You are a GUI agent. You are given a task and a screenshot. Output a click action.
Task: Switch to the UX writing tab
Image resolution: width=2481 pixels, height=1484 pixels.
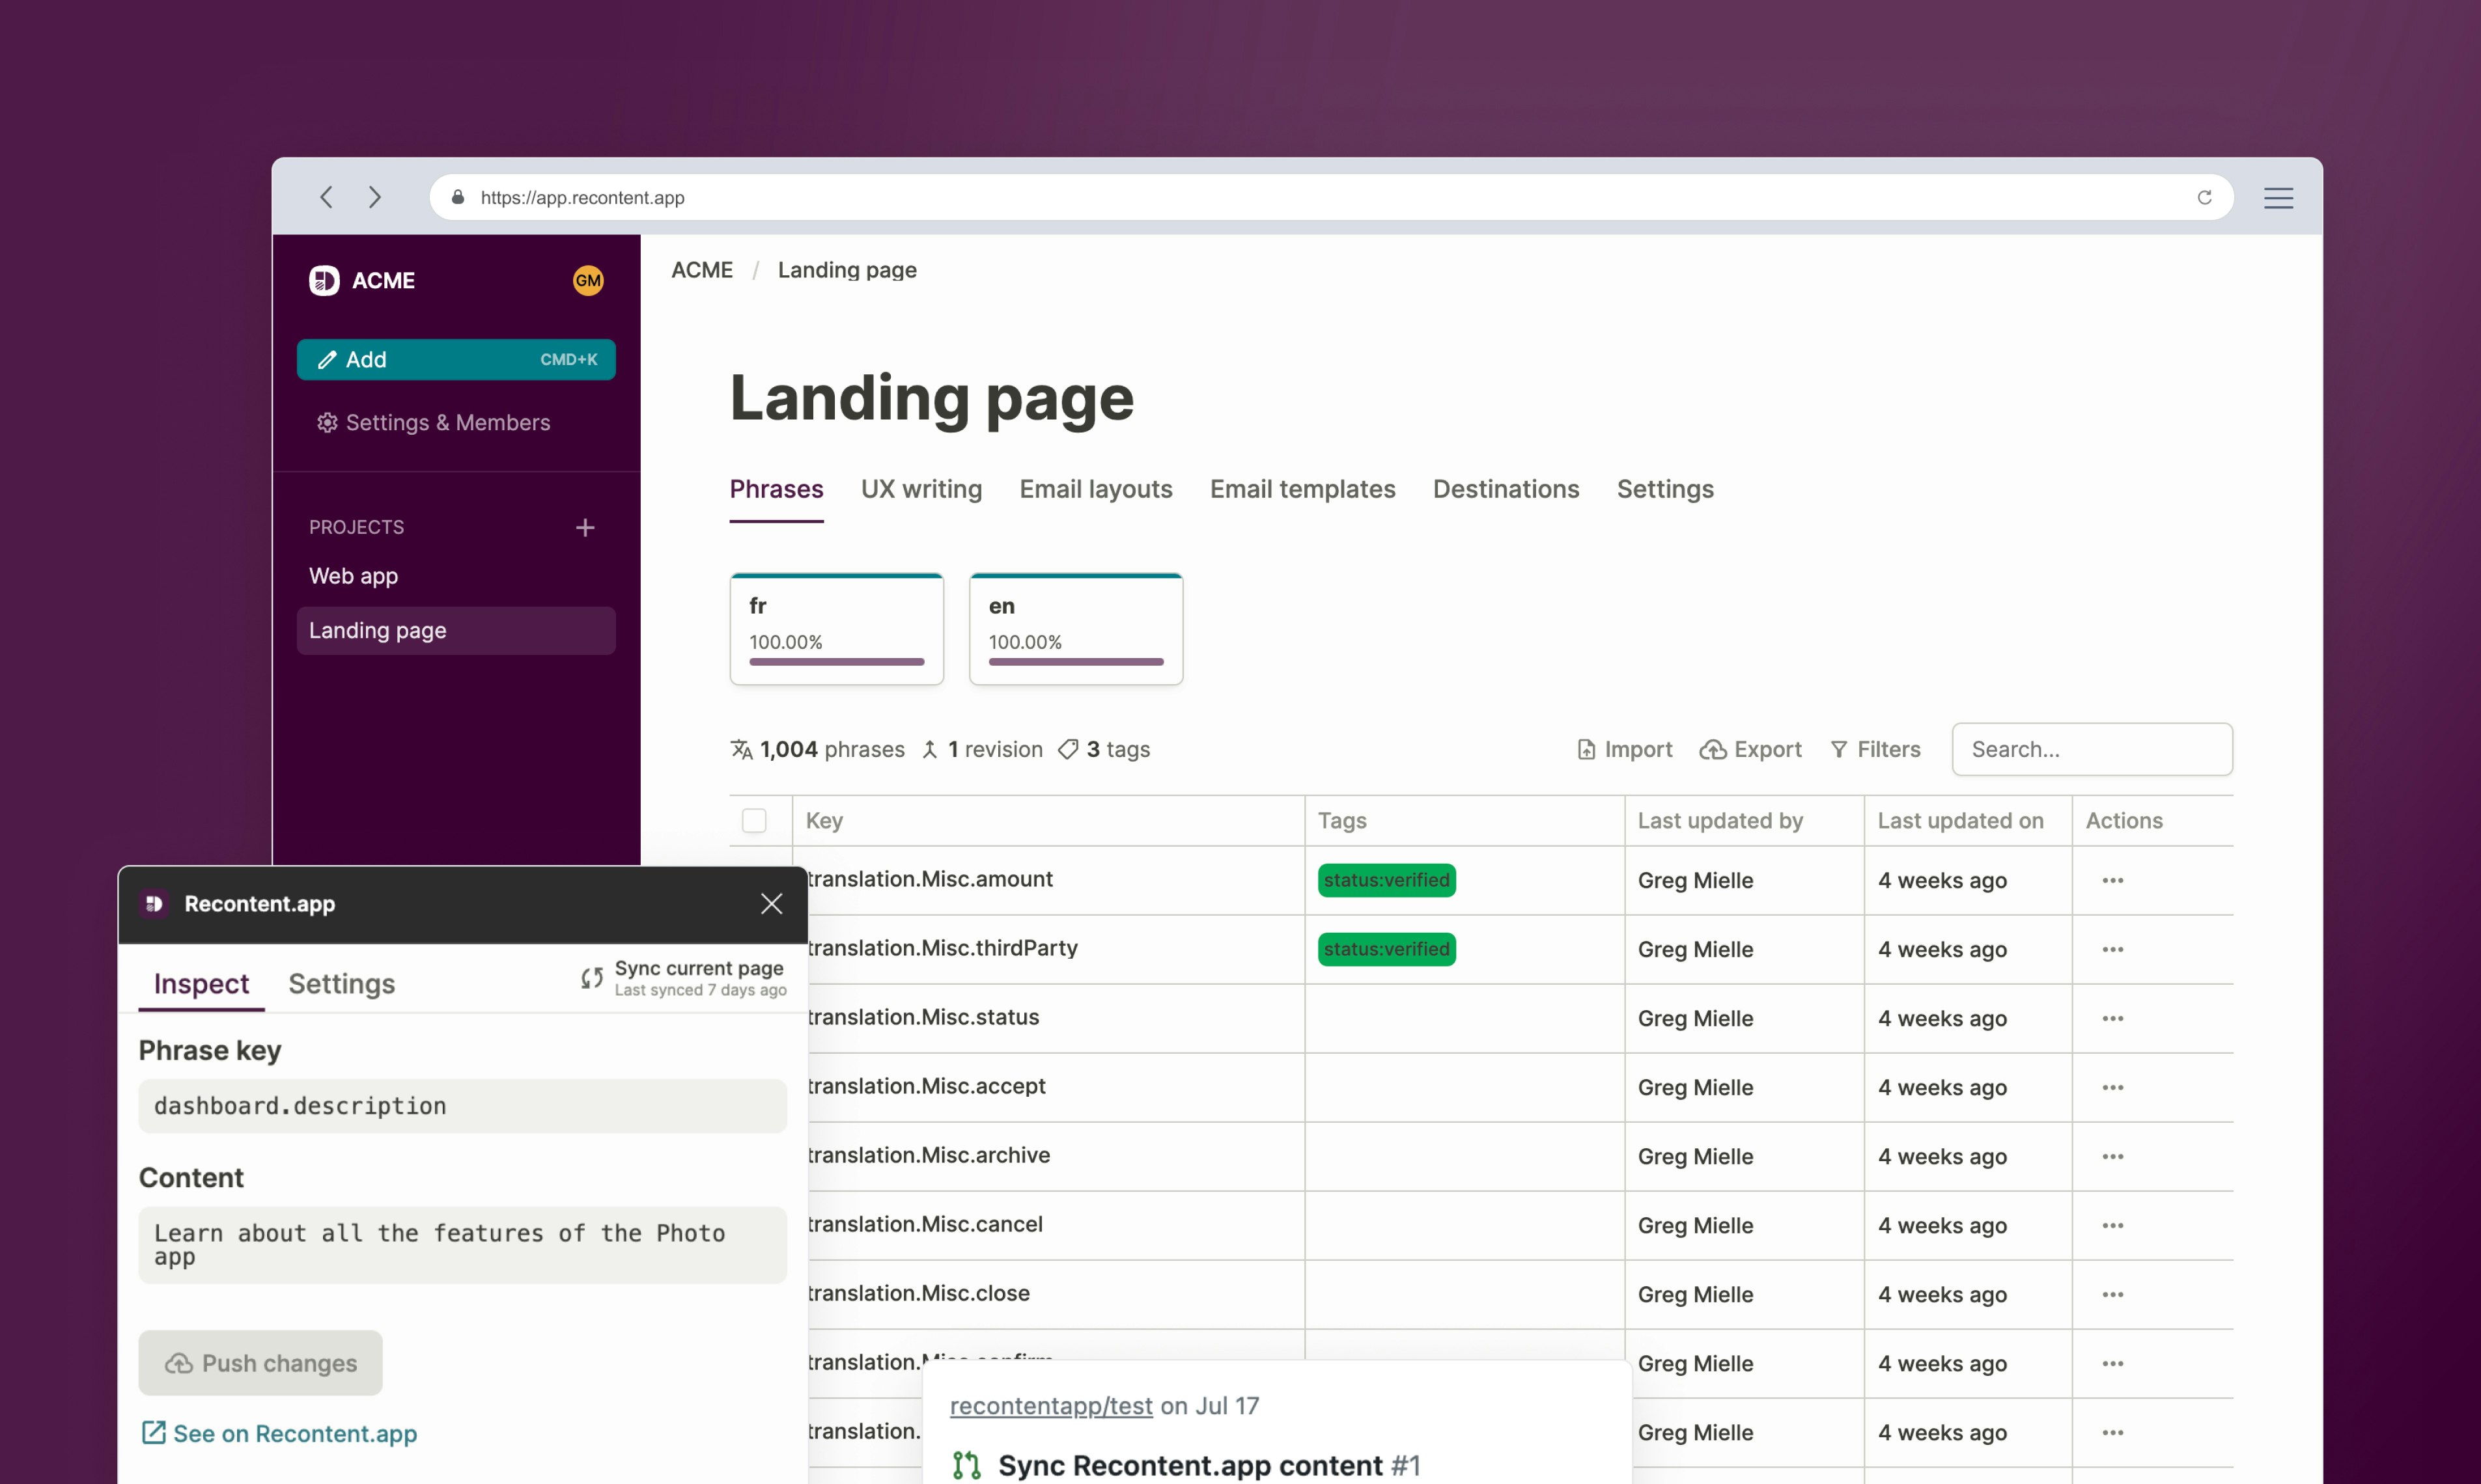pos(920,489)
